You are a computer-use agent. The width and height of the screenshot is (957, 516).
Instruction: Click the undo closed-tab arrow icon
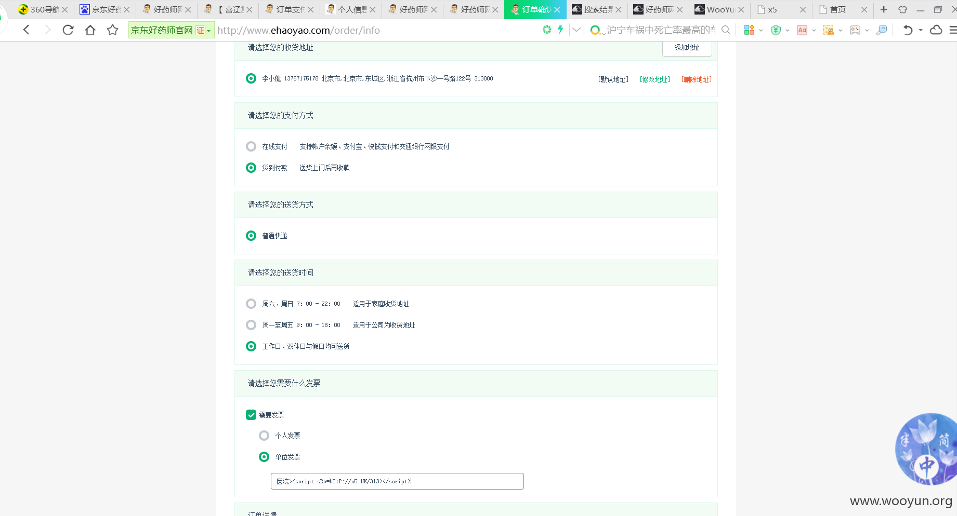[x=908, y=30]
